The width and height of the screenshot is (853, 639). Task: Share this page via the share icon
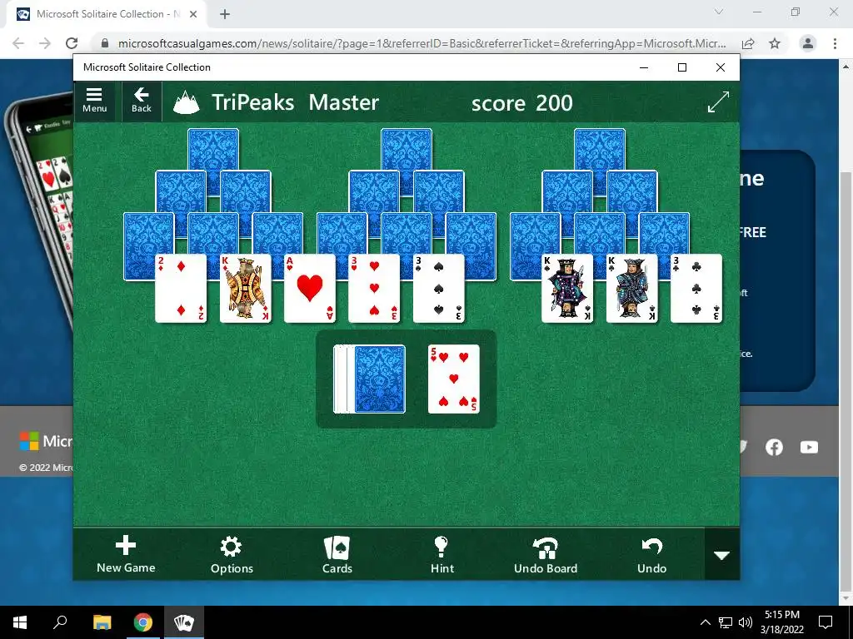click(748, 43)
